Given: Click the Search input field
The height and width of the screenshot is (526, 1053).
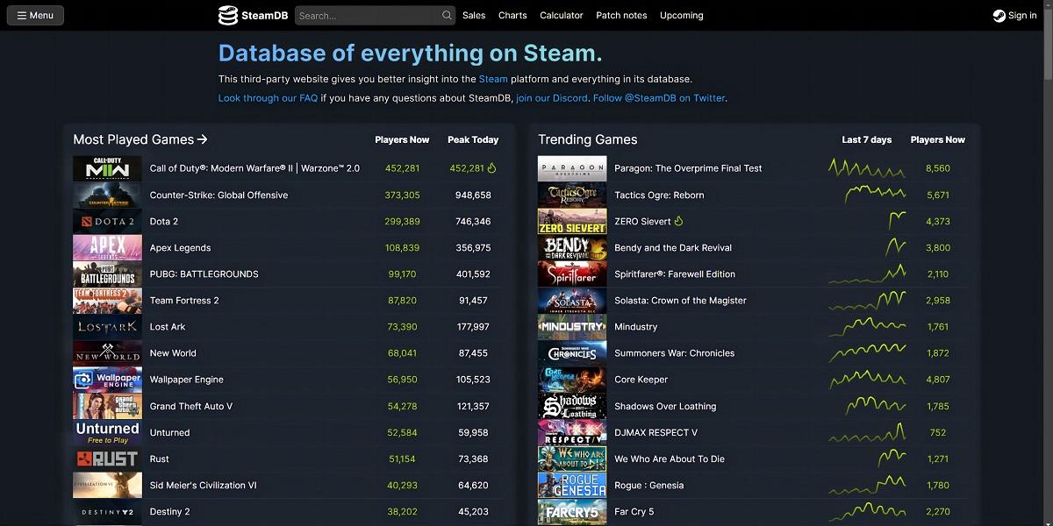Looking at the screenshot, I should coord(367,15).
